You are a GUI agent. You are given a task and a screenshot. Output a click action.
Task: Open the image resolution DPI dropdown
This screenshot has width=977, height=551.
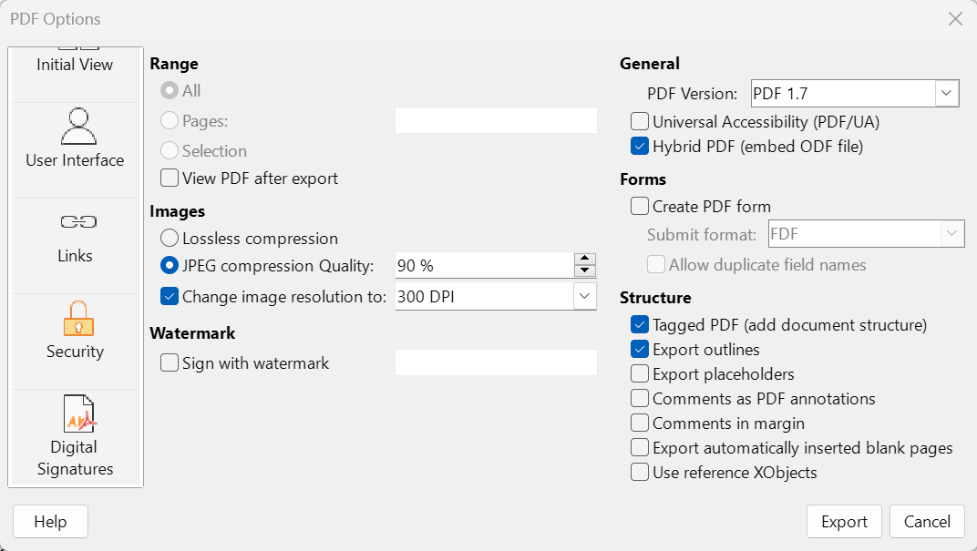pyautogui.click(x=584, y=296)
